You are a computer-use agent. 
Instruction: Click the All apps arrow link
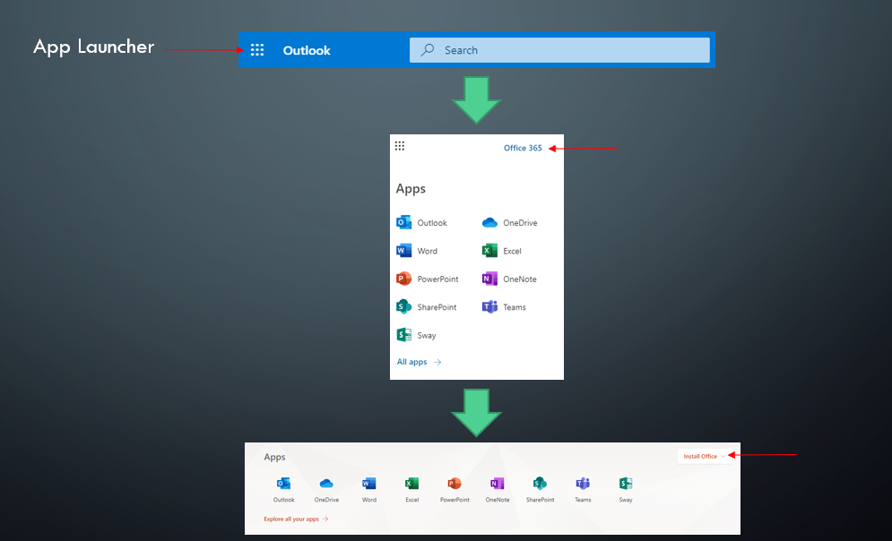click(x=419, y=362)
